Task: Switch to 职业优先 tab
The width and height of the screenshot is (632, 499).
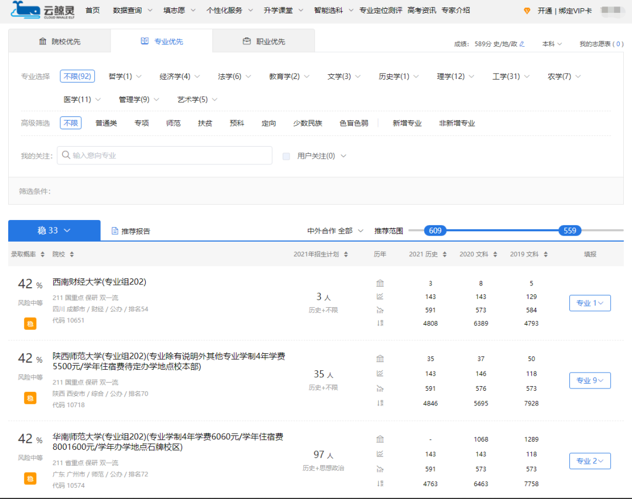Action: pos(263,41)
